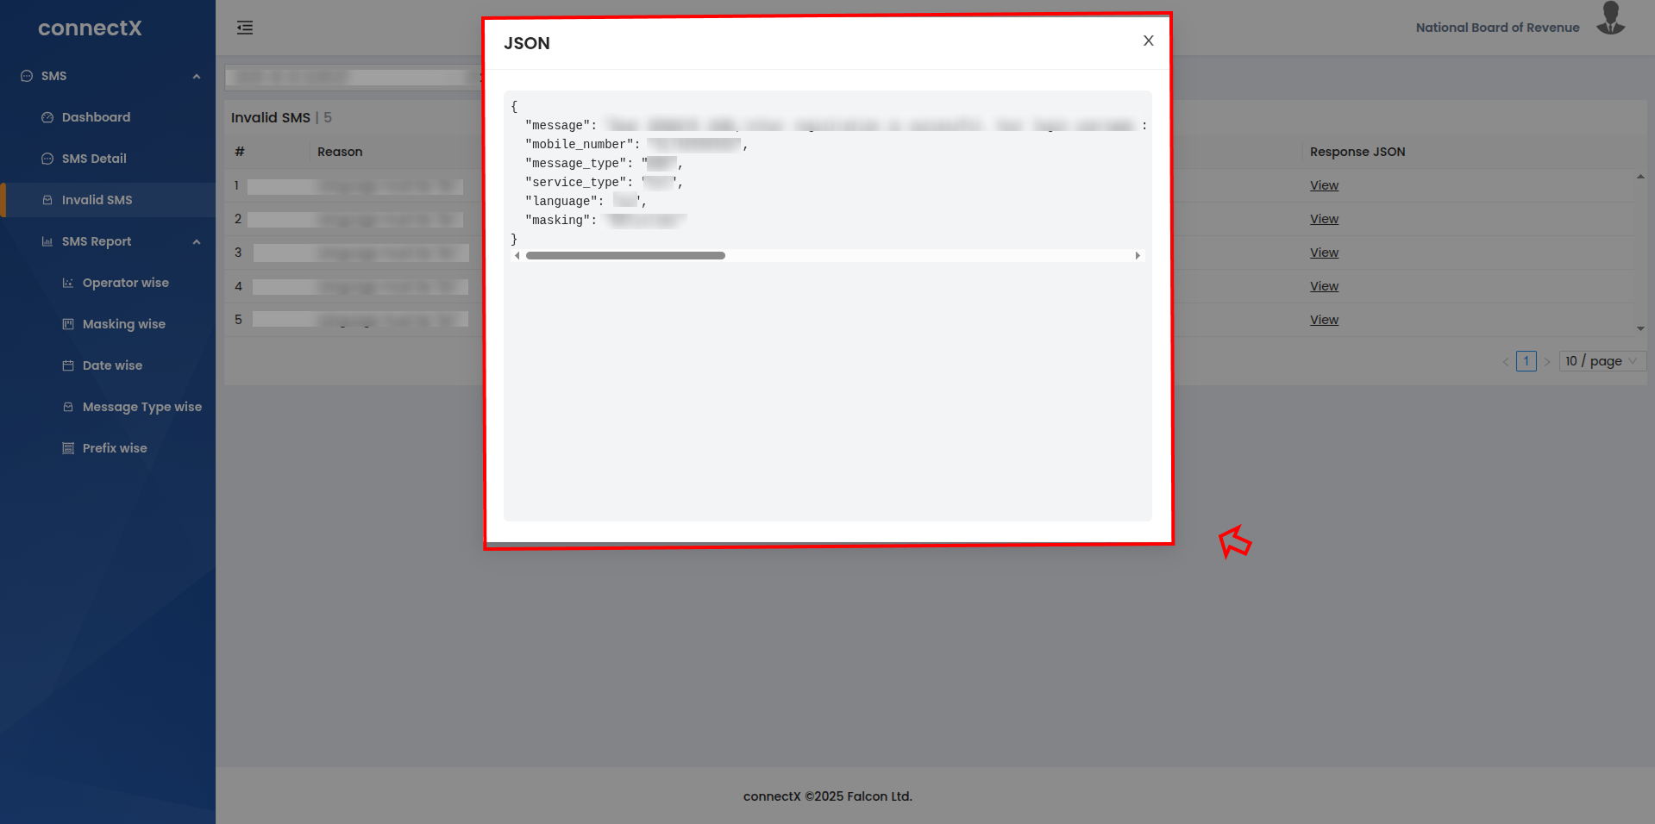The height and width of the screenshot is (824, 1655).
Task: Open the View link for row 1
Action: [1324, 185]
